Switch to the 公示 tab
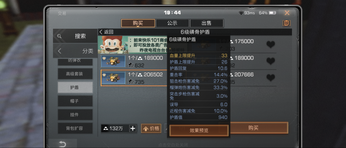 click(172, 23)
